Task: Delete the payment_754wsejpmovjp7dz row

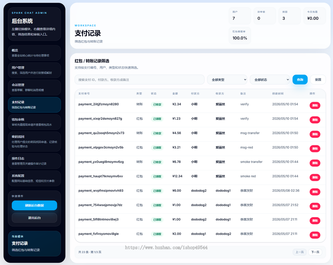Action: tap(315, 206)
